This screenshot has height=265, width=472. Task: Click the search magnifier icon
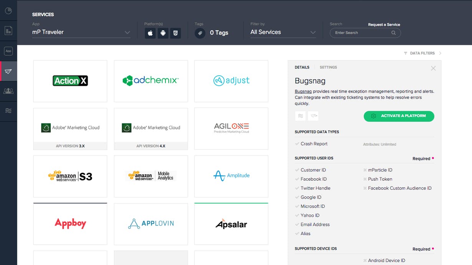click(x=393, y=33)
